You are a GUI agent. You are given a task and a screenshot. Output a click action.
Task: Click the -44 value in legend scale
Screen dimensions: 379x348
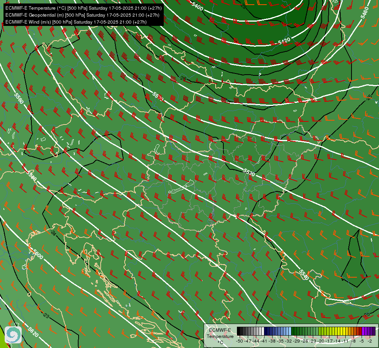(x=256, y=341)
